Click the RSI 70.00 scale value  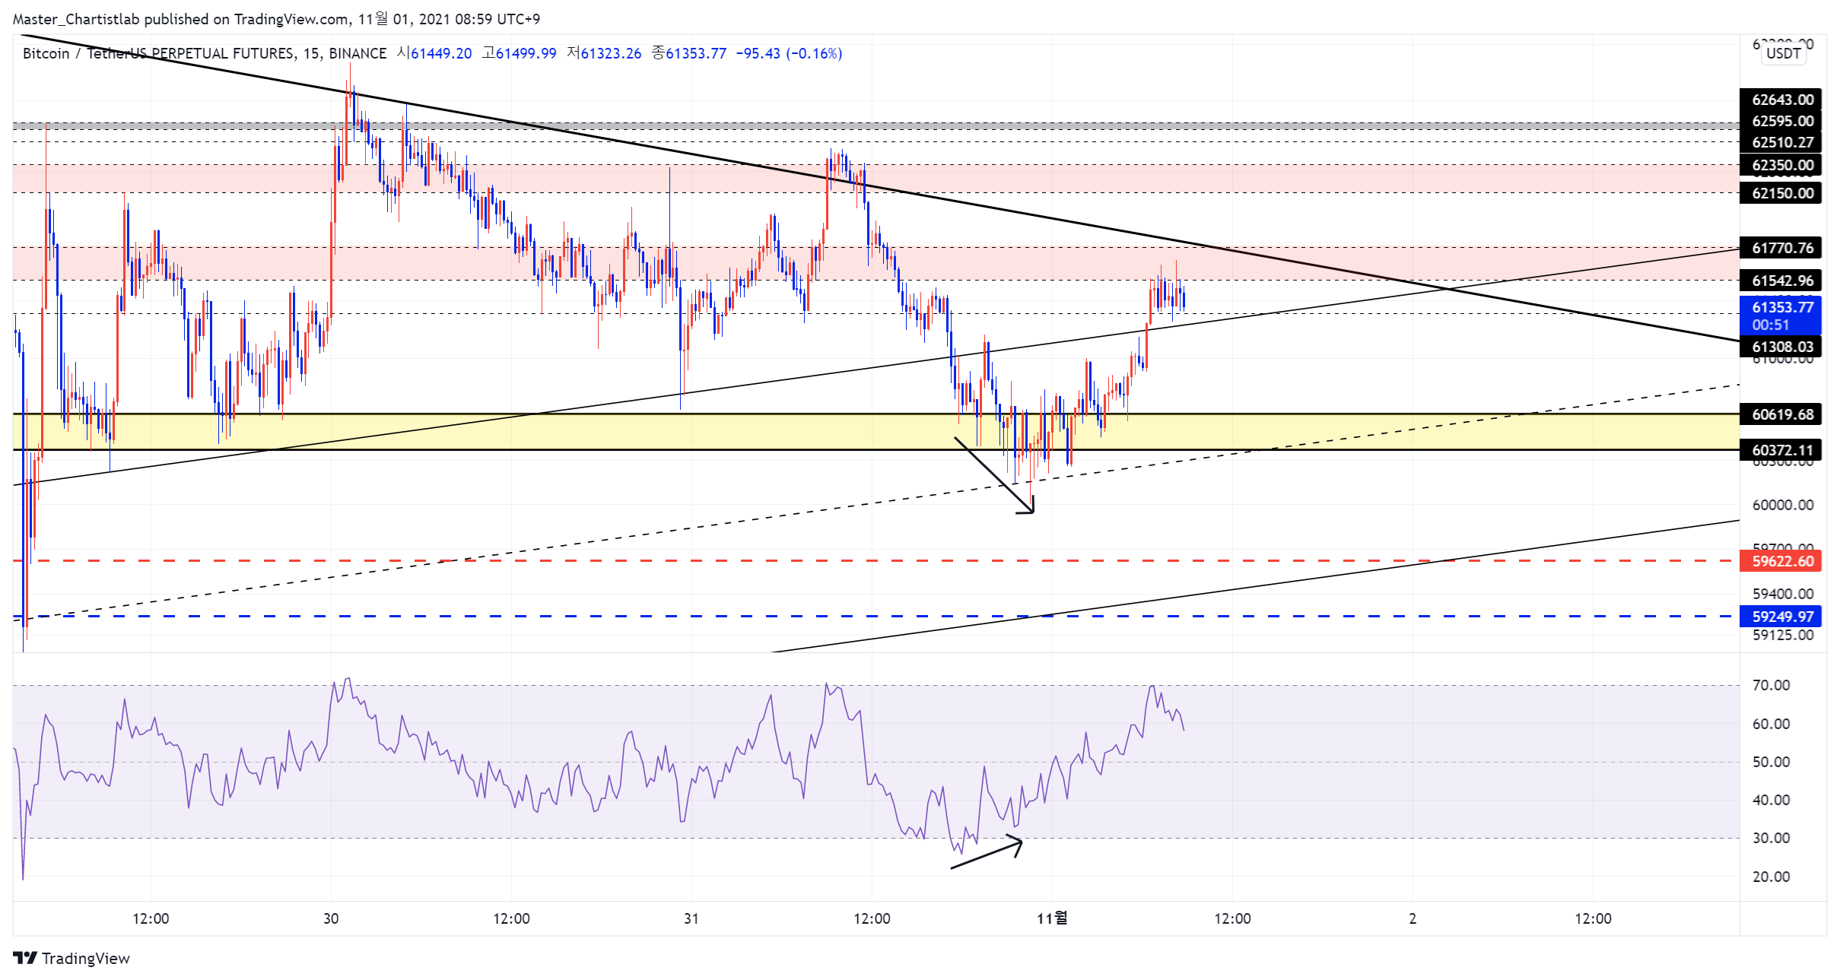1771,685
